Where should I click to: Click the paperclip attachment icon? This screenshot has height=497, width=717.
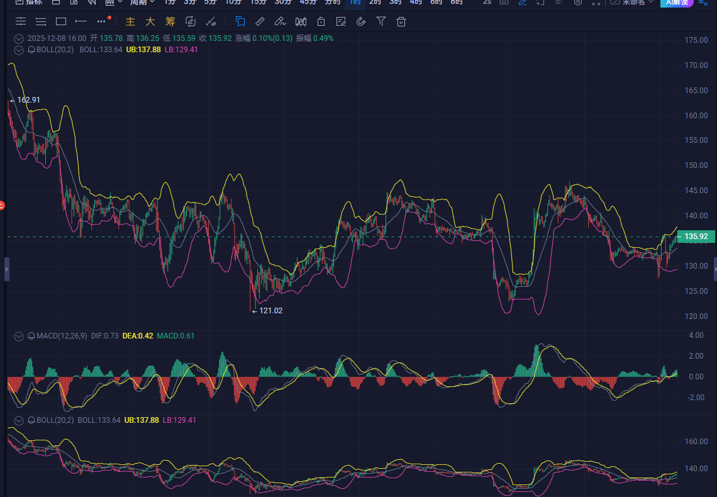click(x=361, y=22)
